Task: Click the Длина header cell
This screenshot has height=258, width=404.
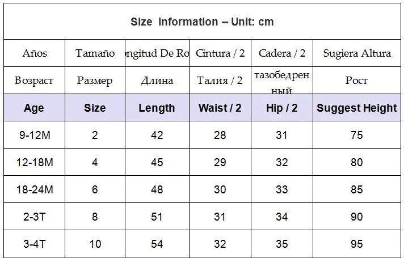Action: coord(157,81)
